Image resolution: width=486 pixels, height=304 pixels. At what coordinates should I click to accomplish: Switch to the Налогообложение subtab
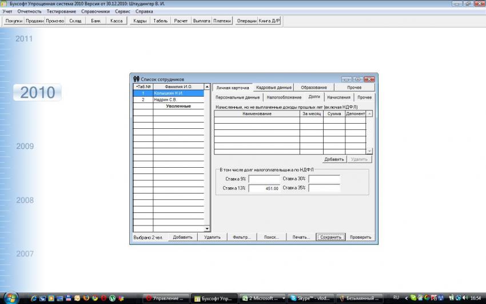coord(284,97)
